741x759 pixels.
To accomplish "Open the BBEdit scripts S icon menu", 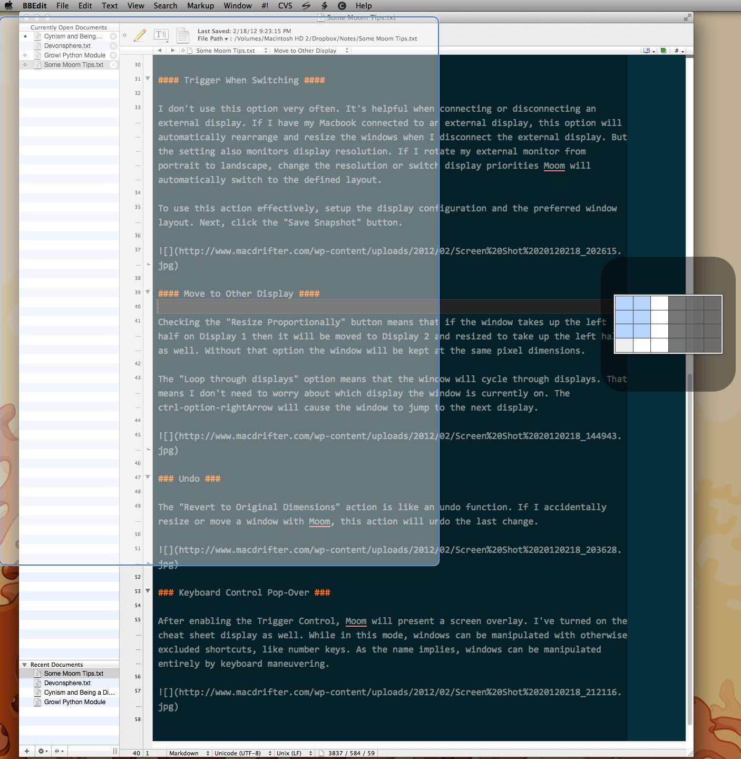I will [x=306, y=6].
